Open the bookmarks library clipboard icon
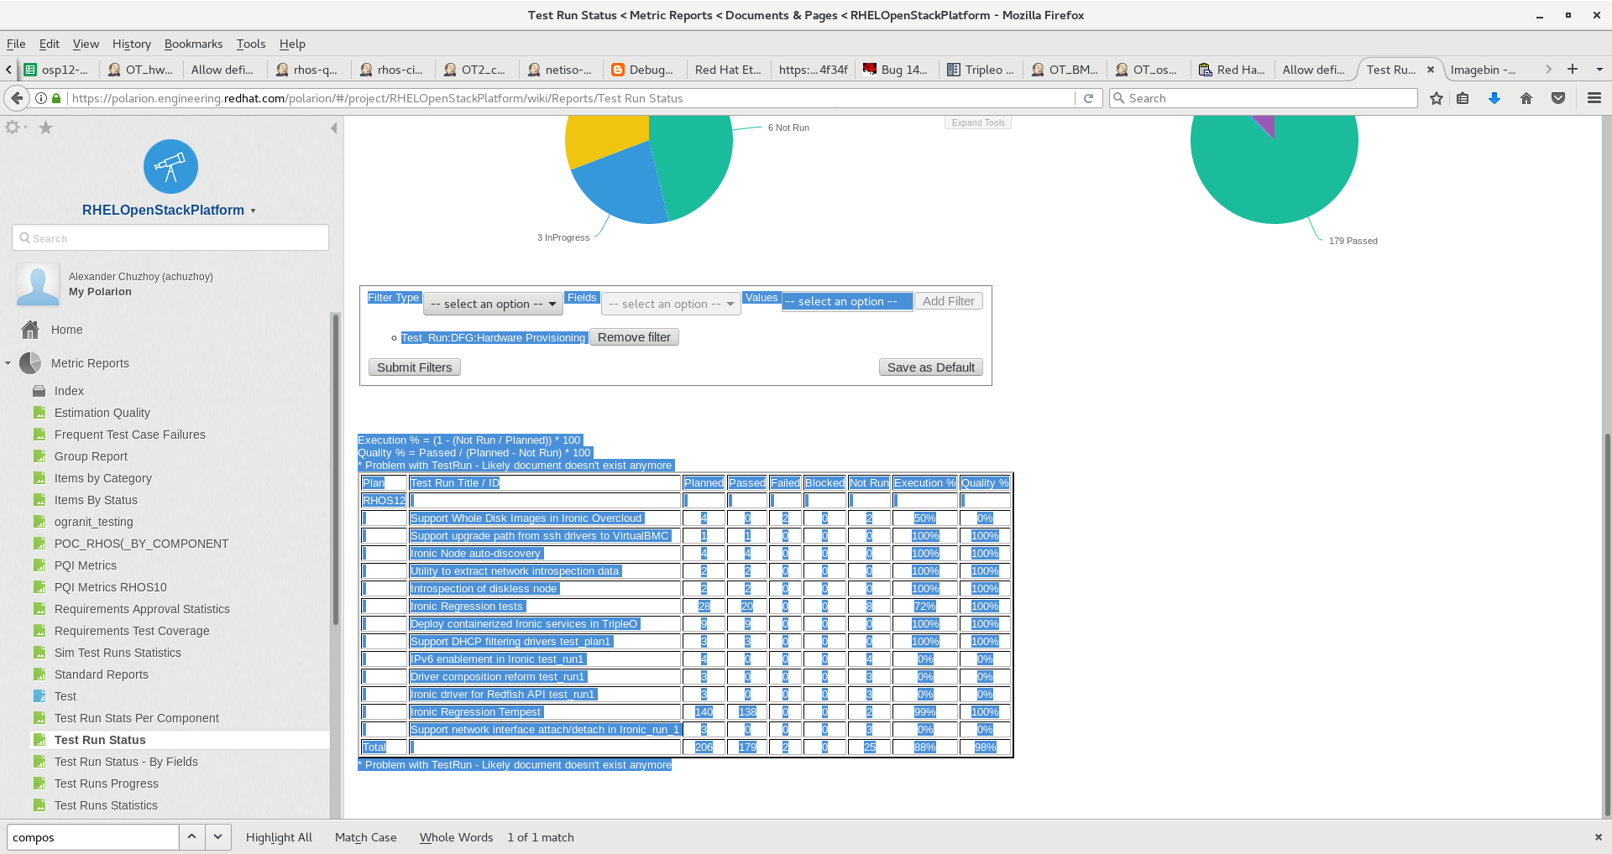 pos(1463,98)
